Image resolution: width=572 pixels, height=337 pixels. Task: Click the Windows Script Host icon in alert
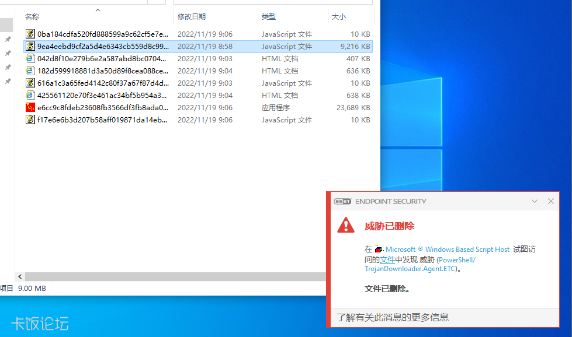(x=379, y=250)
